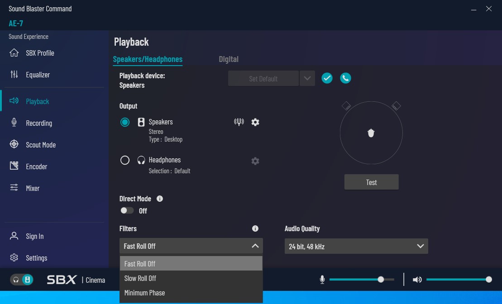Image resolution: width=502 pixels, height=304 pixels.
Task: Click the right speaker diamond in diagram
Action: click(397, 105)
